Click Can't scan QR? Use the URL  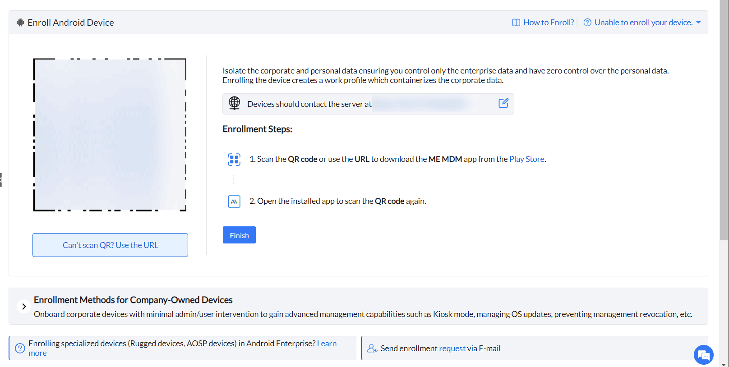coord(110,245)
